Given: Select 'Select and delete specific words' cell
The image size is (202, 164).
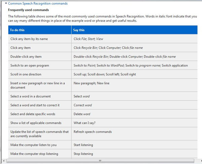Looking at the screenshot, I should tap(40, 114).
